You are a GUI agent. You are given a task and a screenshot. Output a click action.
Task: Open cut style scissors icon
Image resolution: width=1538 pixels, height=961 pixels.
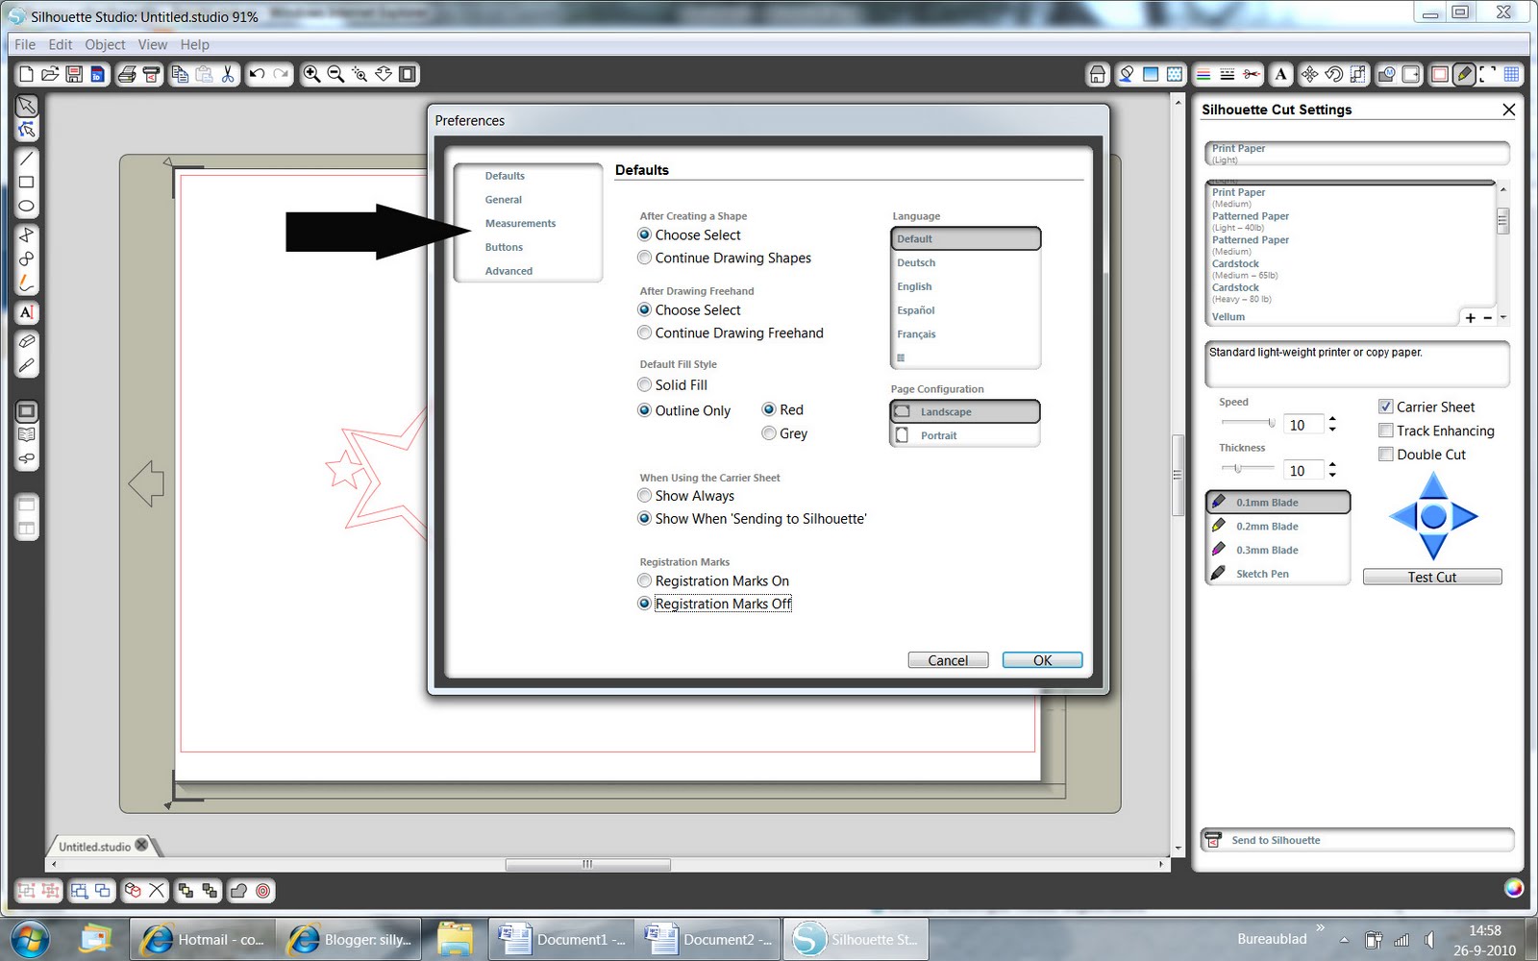pyautogui.click(x=1252, y=74)
